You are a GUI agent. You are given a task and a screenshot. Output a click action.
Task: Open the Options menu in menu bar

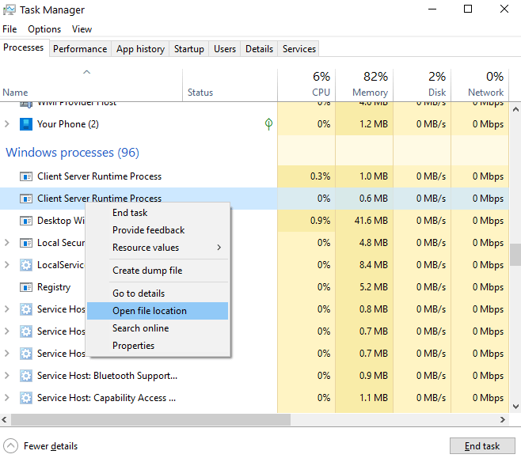pos(44,29)
